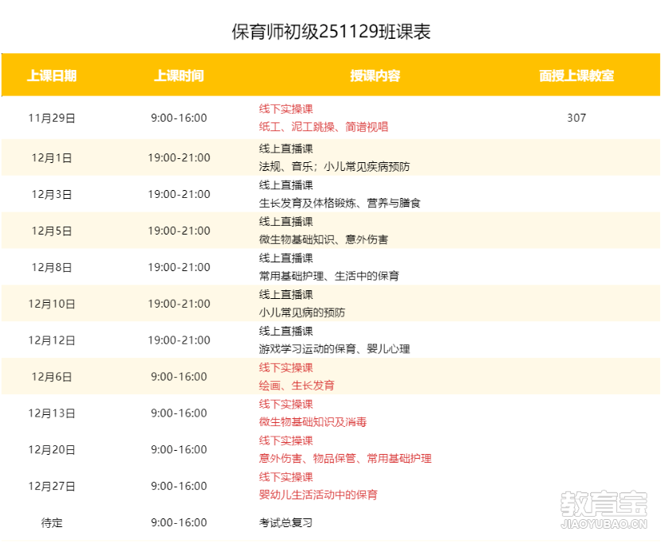Viewport: 664px width, 547px height.
Task: Click 生长发育及体格锻炼、营养与膳食 content
Action: [340, 204]
